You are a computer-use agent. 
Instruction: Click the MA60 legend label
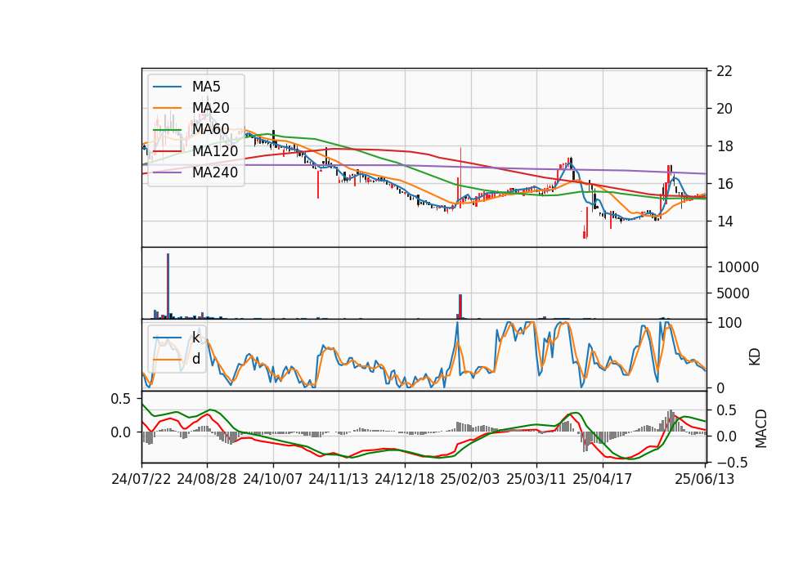coord(210,129)
